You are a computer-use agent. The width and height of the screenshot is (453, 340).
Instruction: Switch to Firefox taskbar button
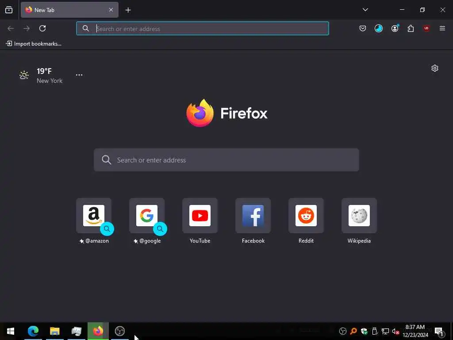(98, 331)
